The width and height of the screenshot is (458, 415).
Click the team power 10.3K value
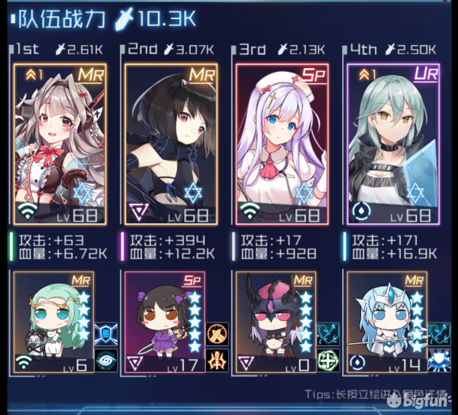coord(166,18)
